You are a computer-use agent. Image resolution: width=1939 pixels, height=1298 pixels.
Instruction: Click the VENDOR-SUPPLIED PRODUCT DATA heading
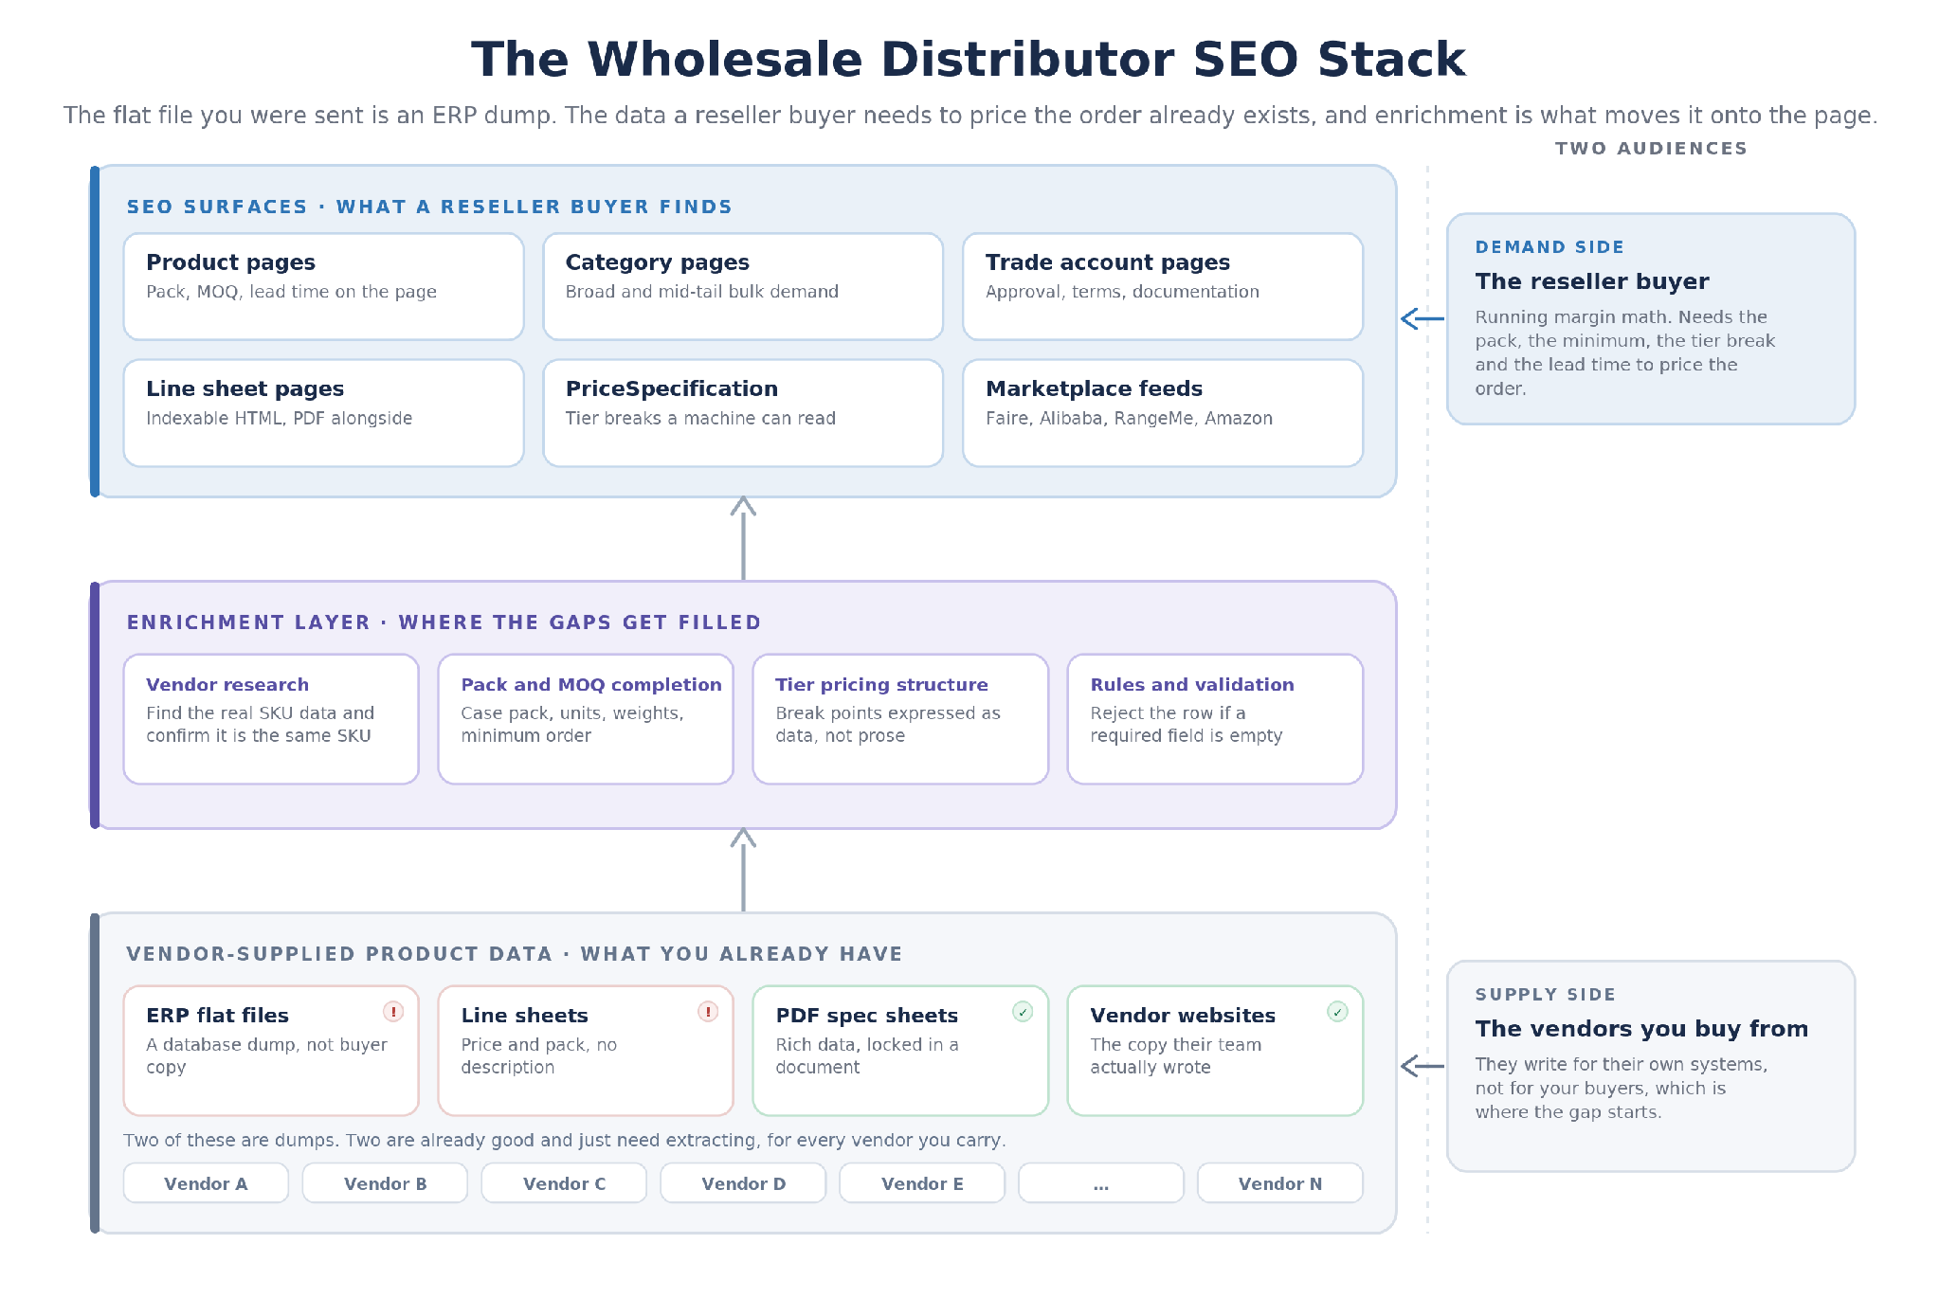pos(514,954)
